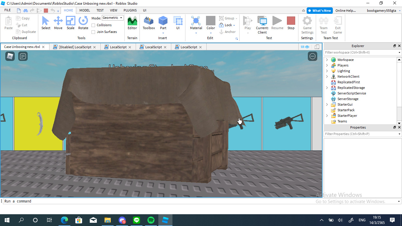
Task: Switch to the MODEL ribbon tab
Action: coord(84,10)
